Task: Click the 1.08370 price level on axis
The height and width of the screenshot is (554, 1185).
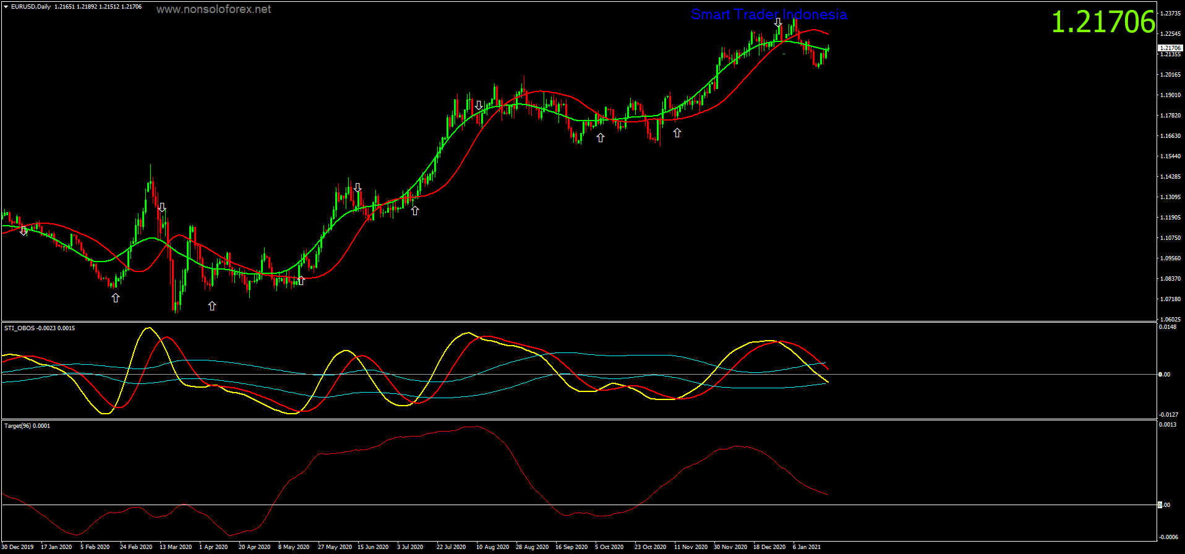Action: pyautogui.click(x=1171, y=279)
